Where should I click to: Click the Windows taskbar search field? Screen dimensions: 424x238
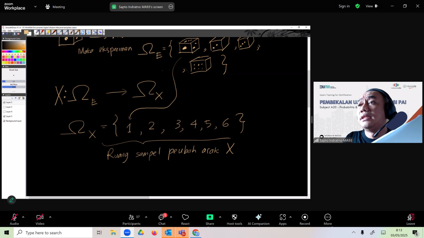53,233
